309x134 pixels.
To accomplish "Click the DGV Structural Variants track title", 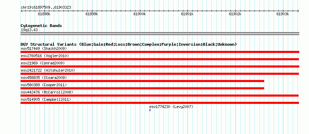I will [x=129, y=44].
